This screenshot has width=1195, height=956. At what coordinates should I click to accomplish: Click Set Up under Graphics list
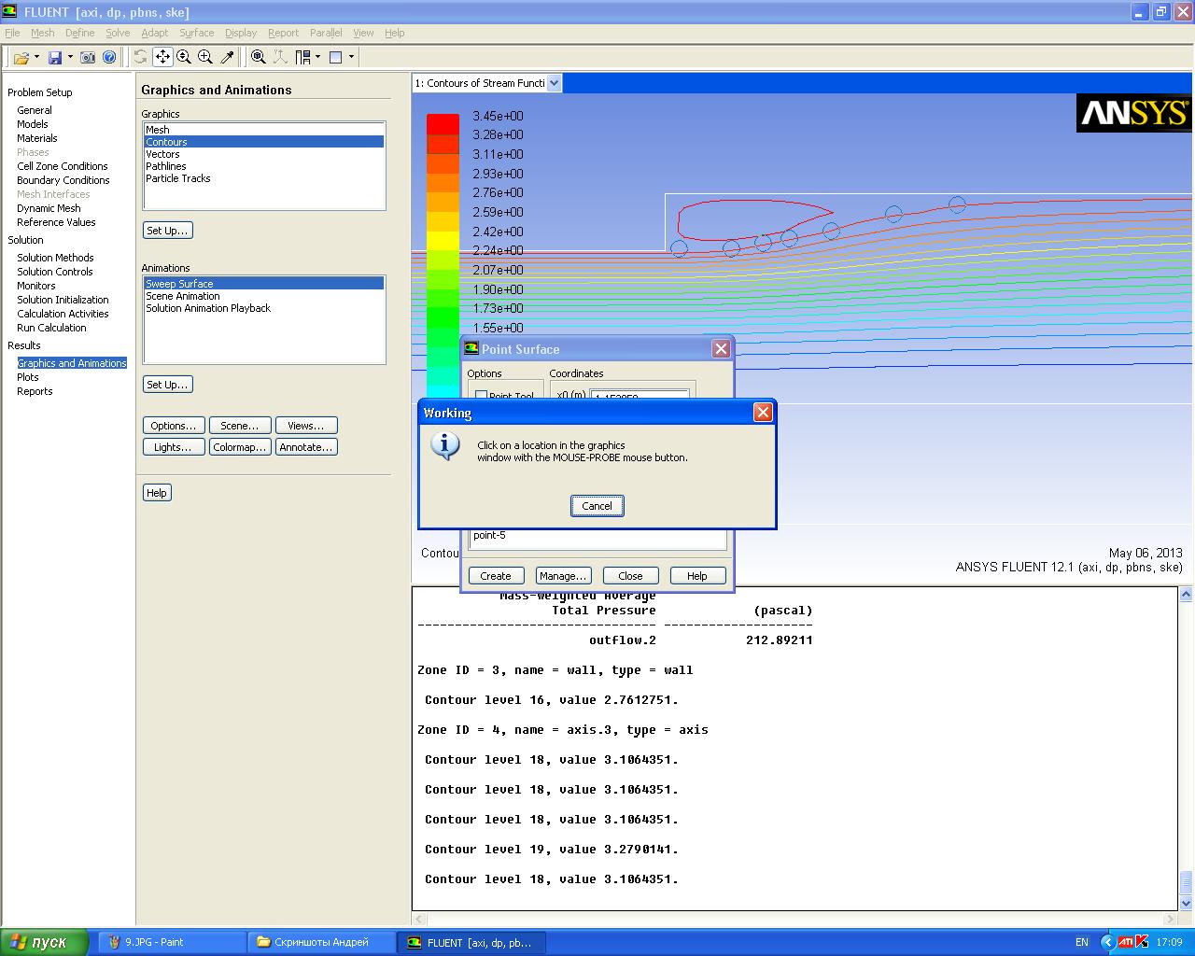point(168,231)
